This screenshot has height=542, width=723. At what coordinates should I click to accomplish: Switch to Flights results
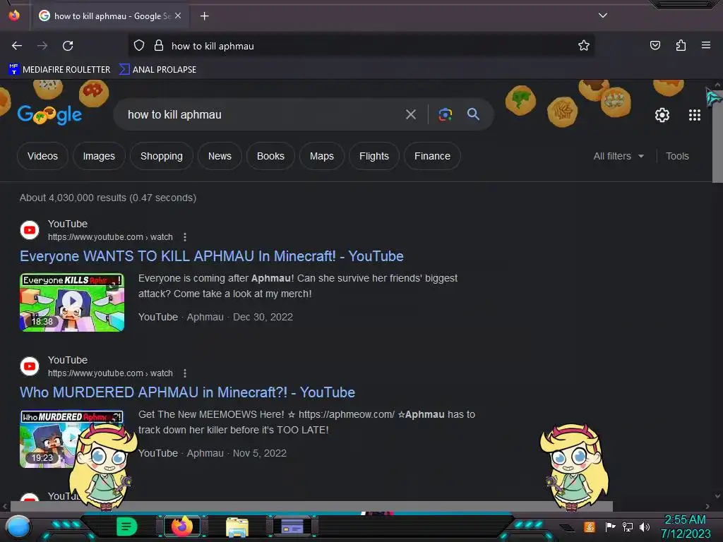pyautogui.click(x=374, y=156)
